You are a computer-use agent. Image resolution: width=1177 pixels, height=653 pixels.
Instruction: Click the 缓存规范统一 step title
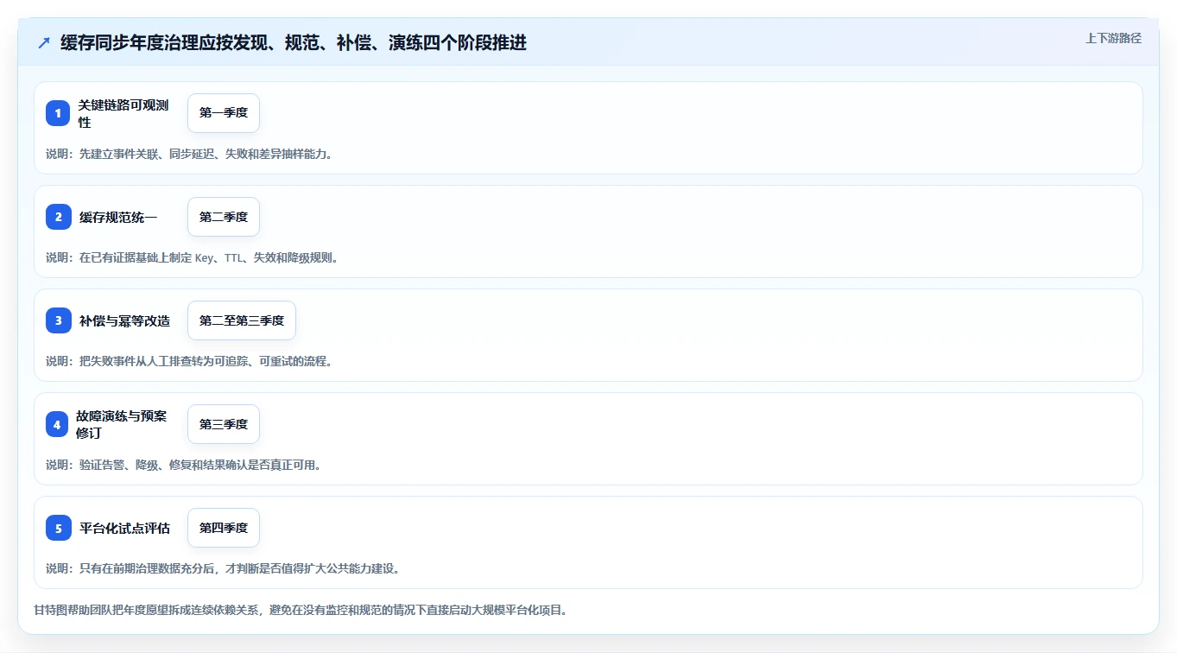point(118,217)
